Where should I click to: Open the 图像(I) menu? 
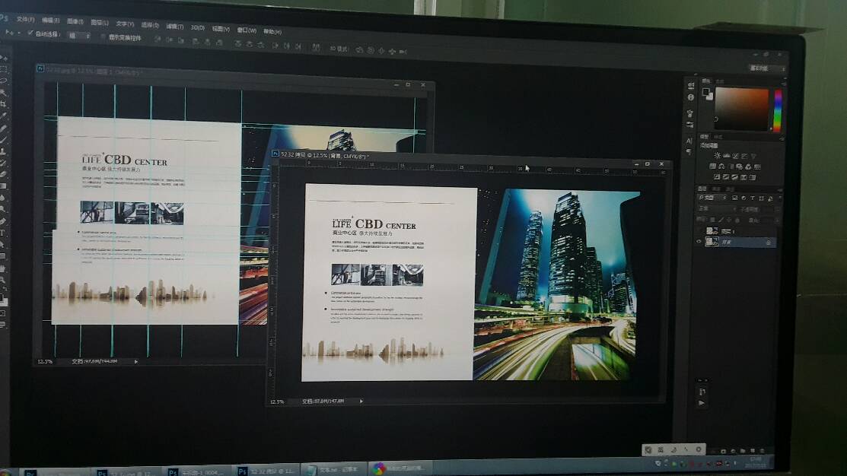[x=75, y=21]
